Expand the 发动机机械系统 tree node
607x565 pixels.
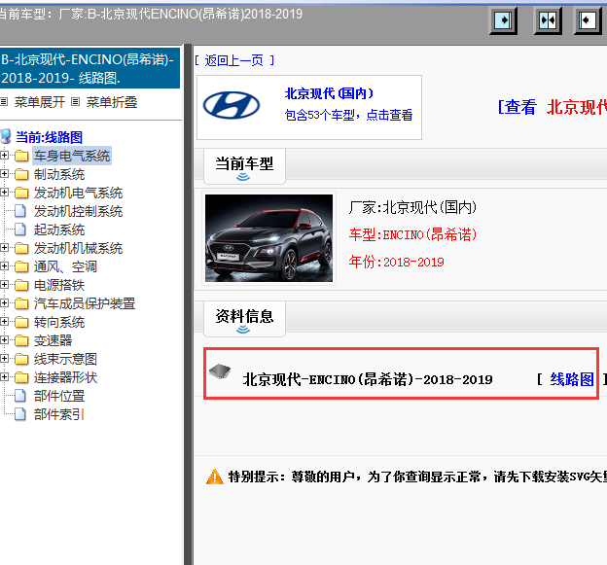pyautogui.click(x=4, y=248)
